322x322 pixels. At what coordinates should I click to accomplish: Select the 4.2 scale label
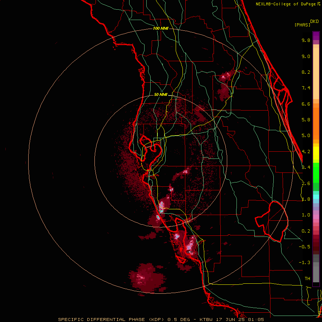coord(306,152)
